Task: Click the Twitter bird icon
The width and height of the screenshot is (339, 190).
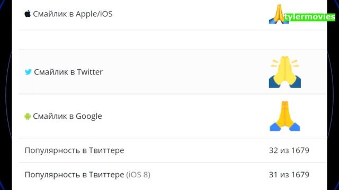Action: [x=28, y=72]
